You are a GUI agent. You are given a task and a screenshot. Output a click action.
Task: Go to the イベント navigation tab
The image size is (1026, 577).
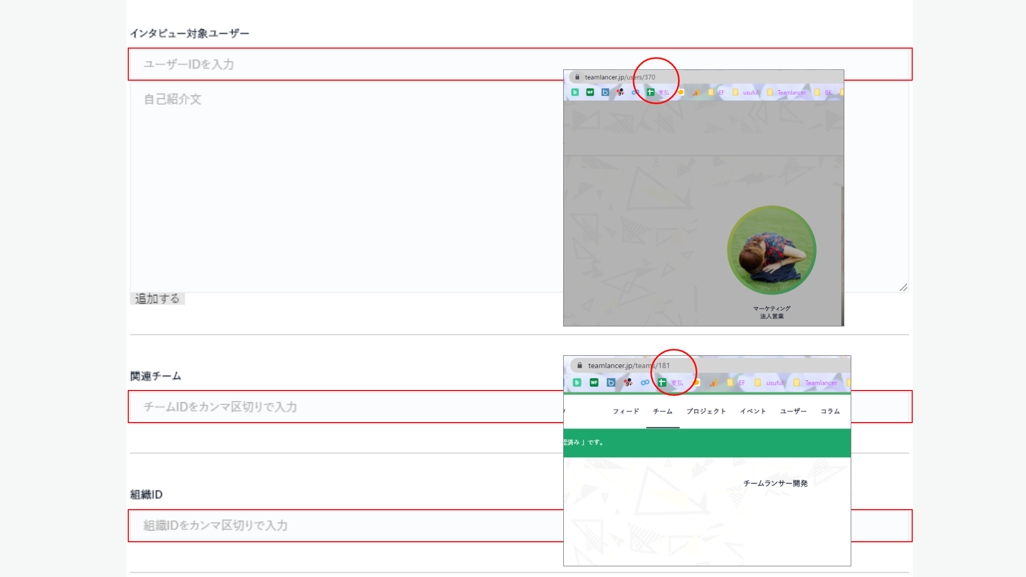coord(753,411)
